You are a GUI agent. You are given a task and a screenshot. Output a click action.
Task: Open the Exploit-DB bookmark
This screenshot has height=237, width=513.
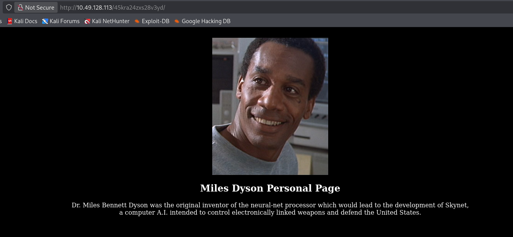152,21
